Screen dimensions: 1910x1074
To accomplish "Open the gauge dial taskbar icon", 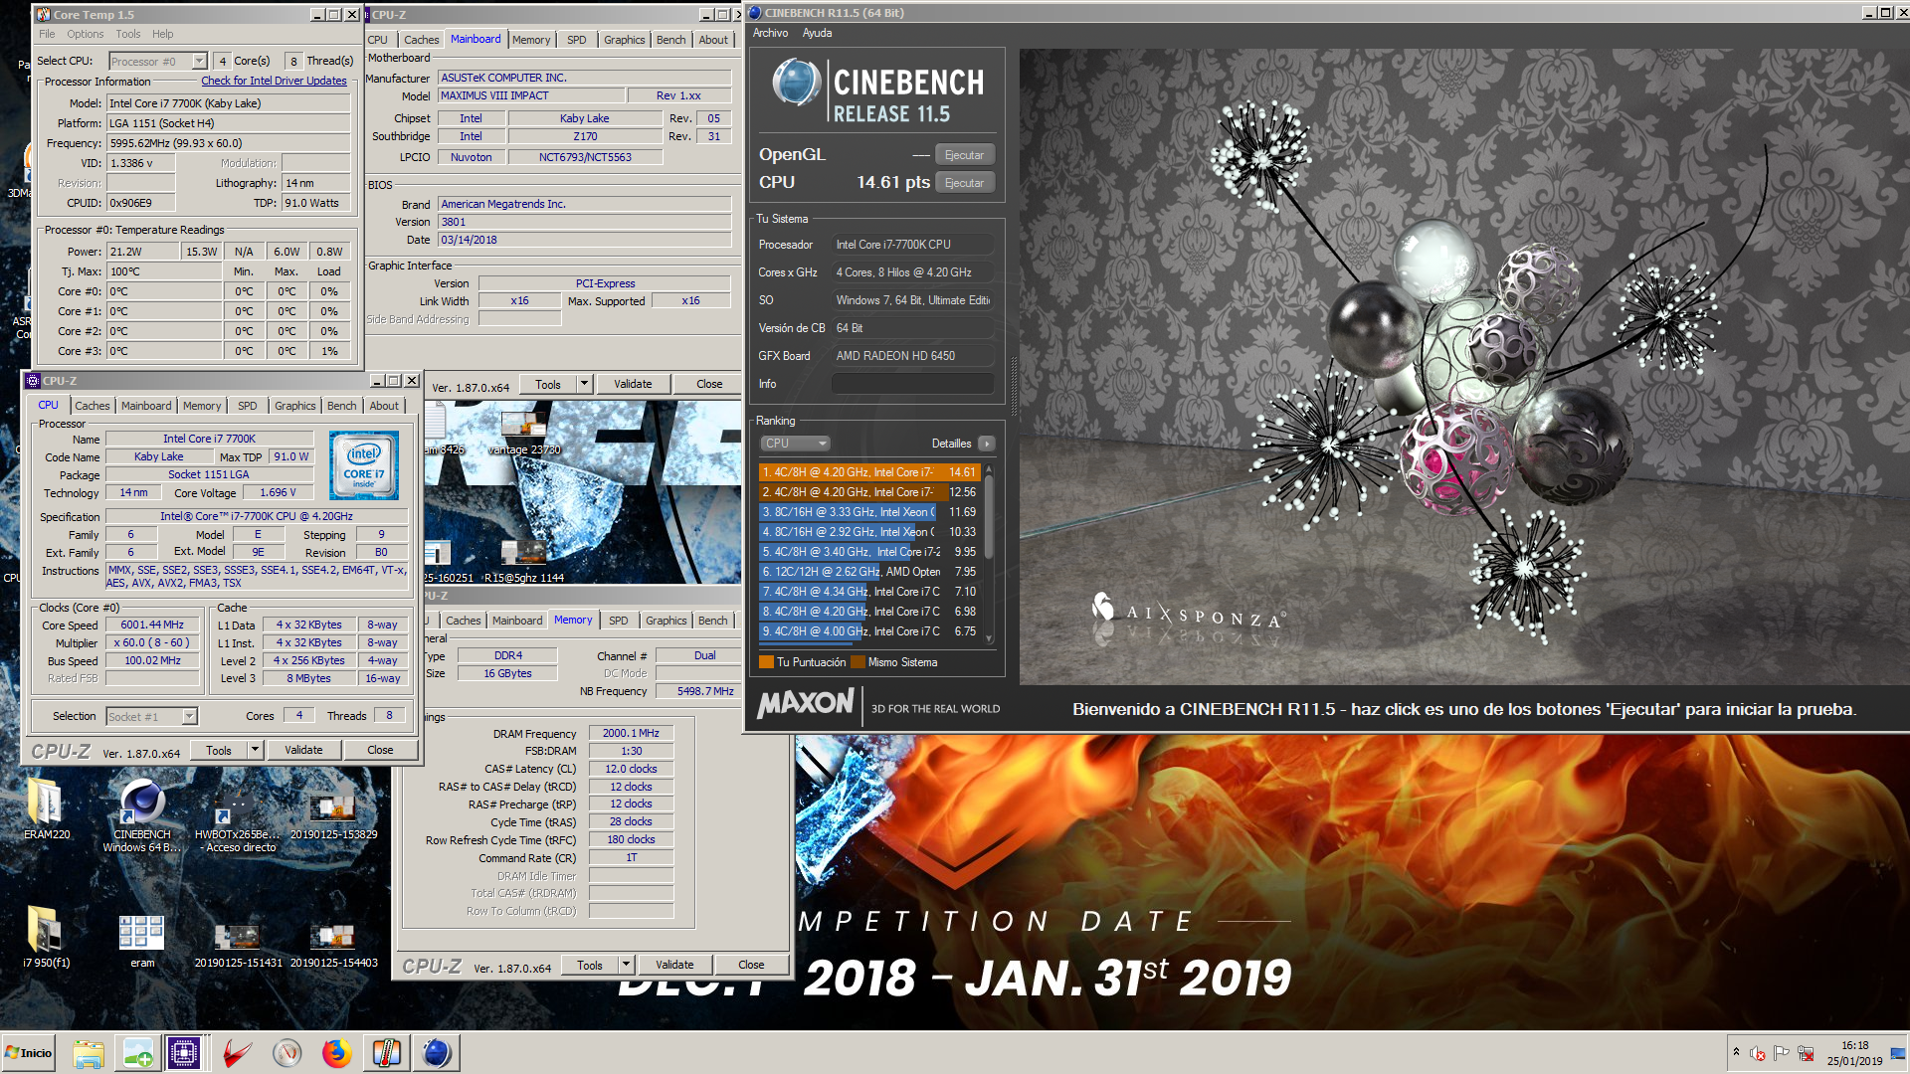I will [x=286, y=1052].
